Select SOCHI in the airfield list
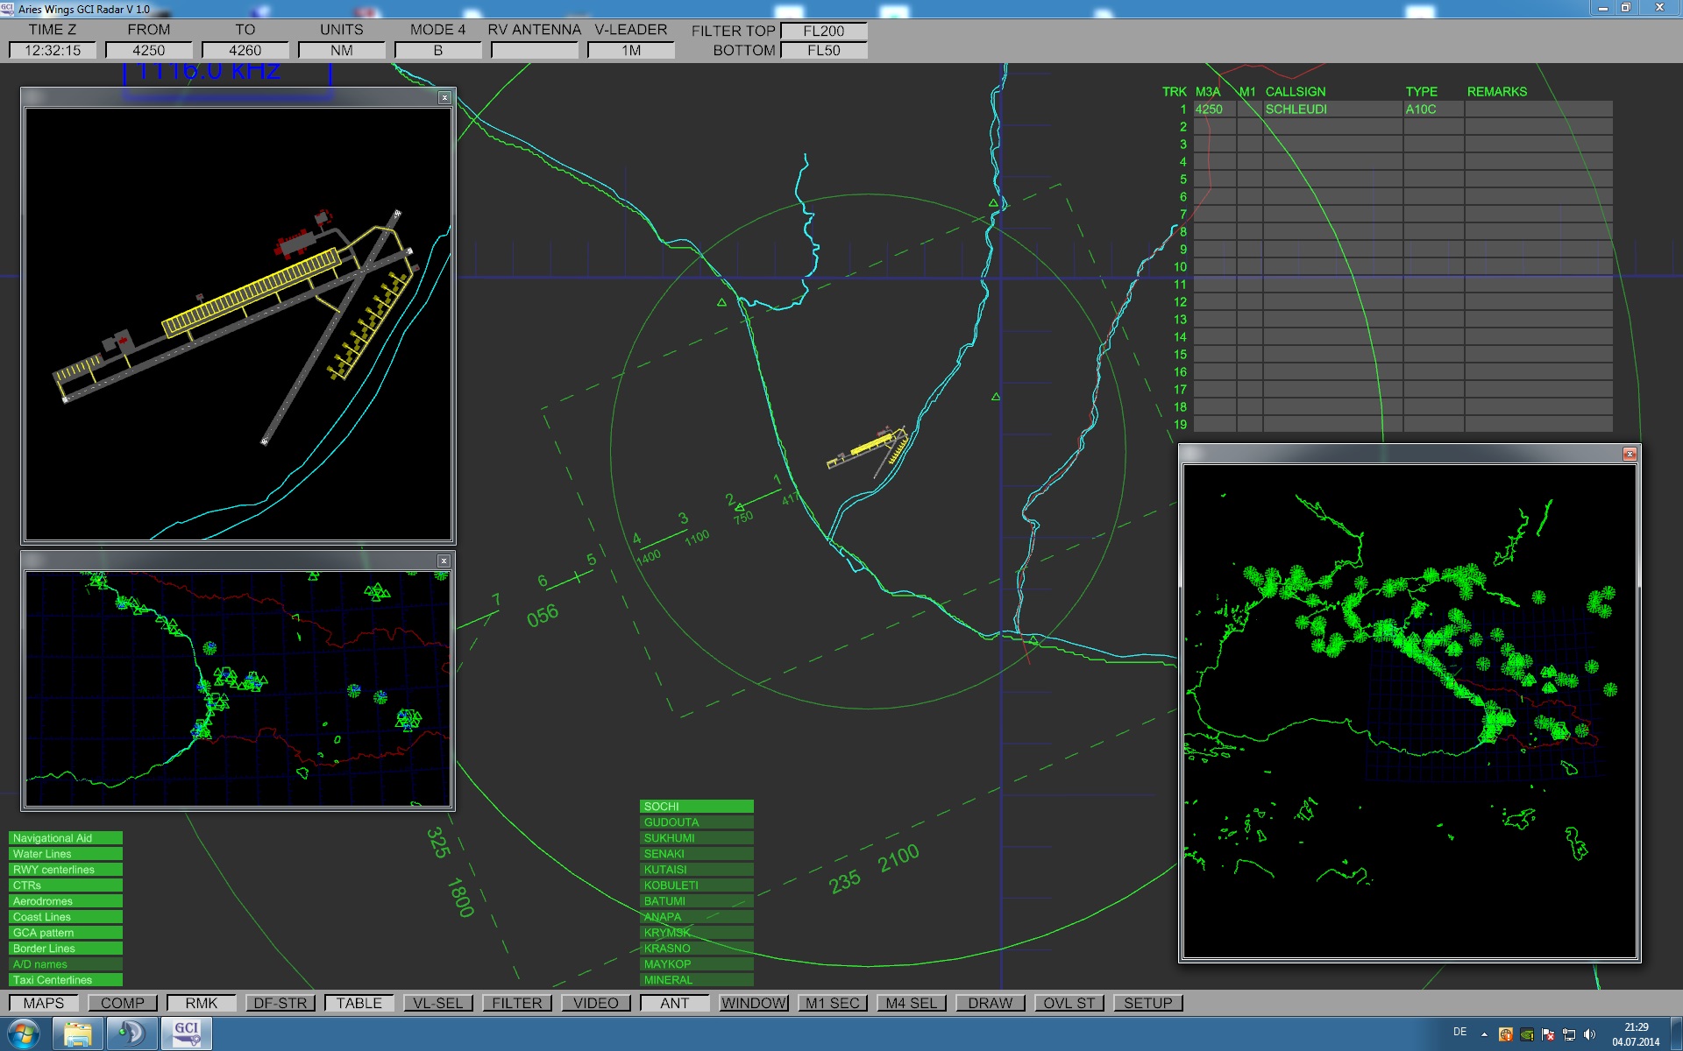 pos(696,807)
